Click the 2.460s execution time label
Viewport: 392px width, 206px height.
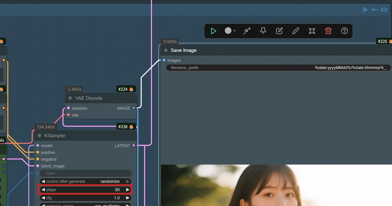click(74, 89)
